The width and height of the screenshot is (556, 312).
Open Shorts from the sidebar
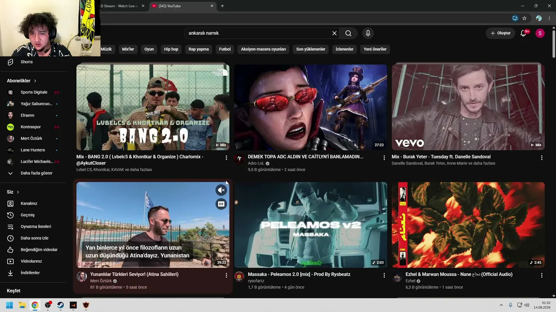pyautogui.click(x=26, y=62)
